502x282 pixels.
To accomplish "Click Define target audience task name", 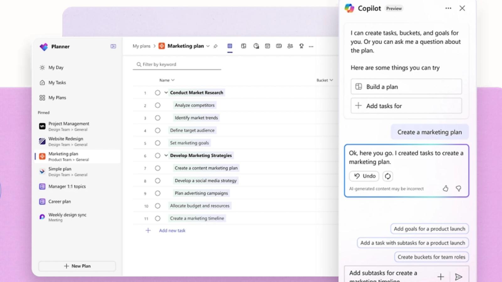I will pyautogui.click(x=192, y=130).
